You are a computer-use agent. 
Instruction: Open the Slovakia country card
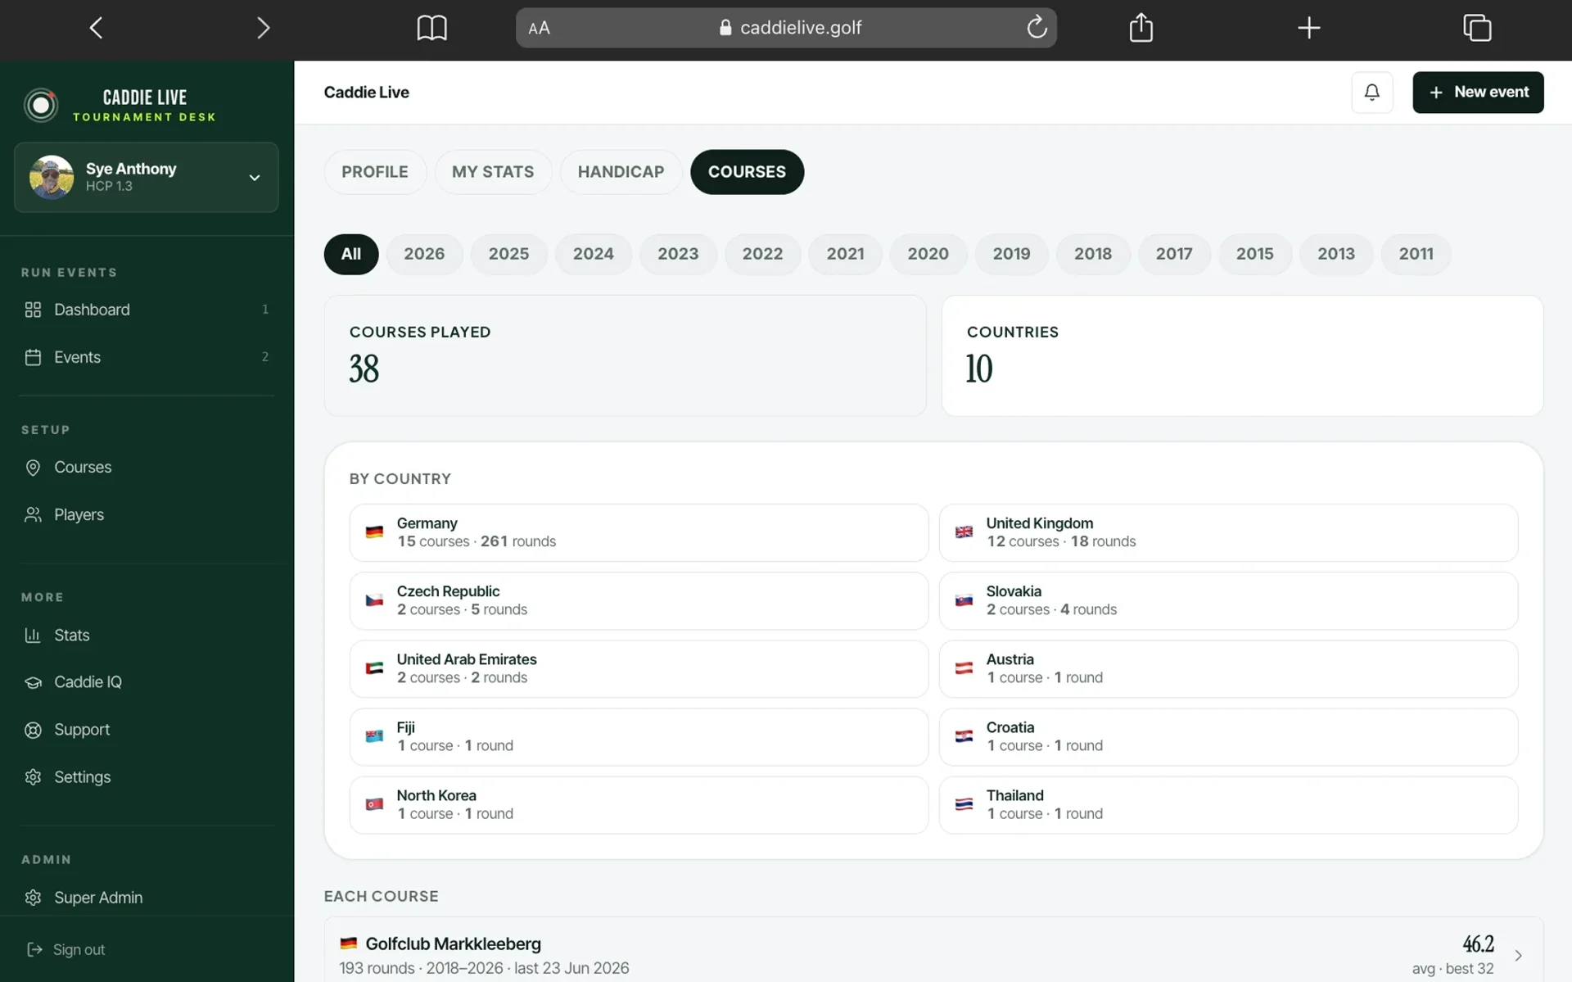point(1228,600)
